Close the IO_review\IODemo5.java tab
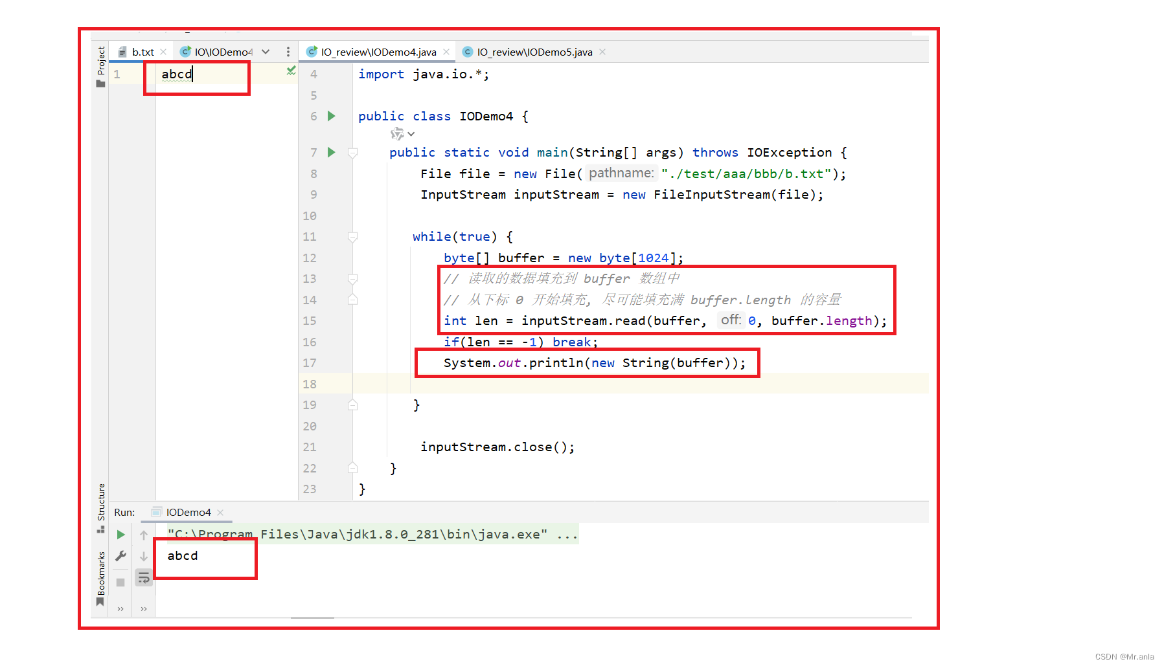This screenshot has height=666, width=1164. pyautogui.click(x=602, y=52)
